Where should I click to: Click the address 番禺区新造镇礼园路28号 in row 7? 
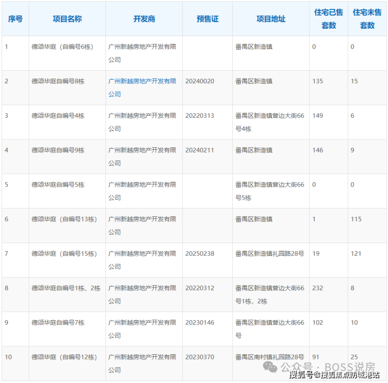point(270,254)
